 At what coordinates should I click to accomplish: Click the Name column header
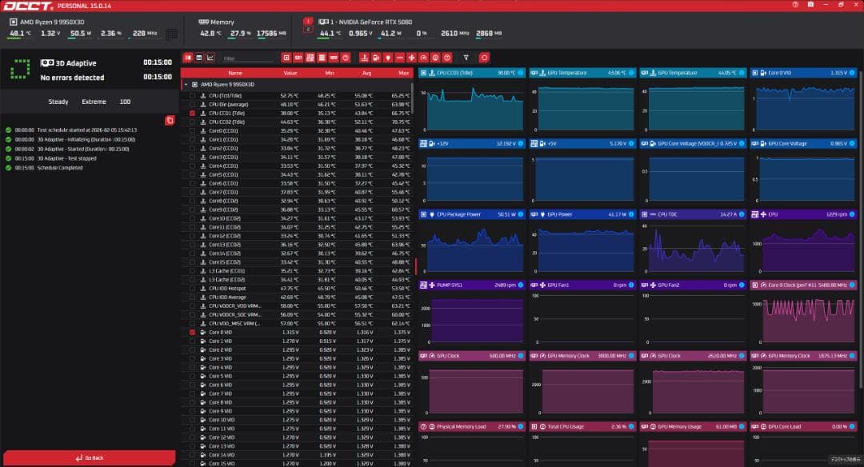(x=235, y=73)
